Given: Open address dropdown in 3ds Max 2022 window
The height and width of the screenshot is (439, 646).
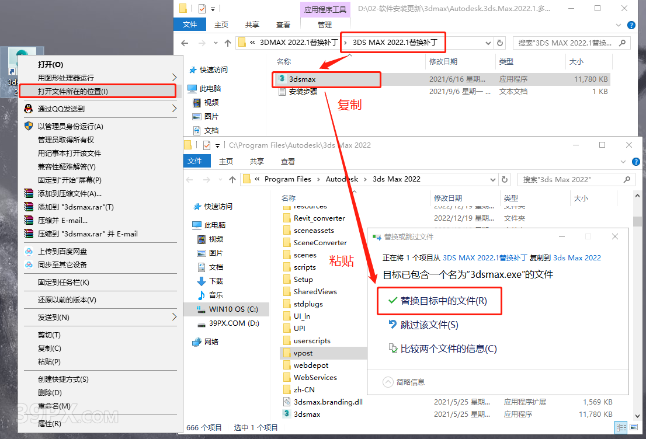Looking at the screenshot, I should (x=493, y=180).
